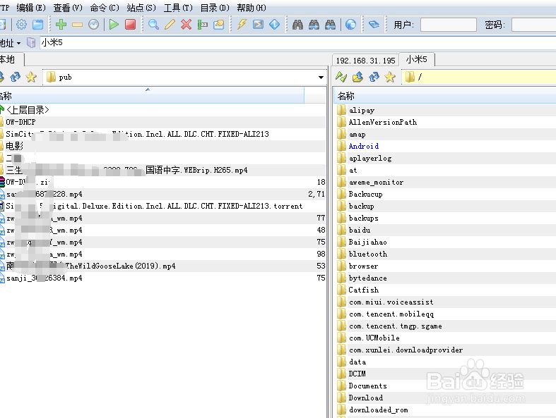Open the 命令(C) menu
Image resolution: width=556 pixels, height=418 pixels.
click(105, 8)
